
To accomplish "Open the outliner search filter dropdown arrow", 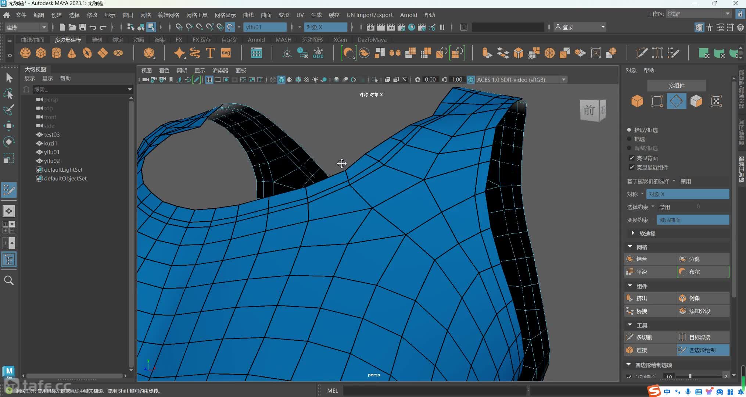I will (x=130, y=89).
